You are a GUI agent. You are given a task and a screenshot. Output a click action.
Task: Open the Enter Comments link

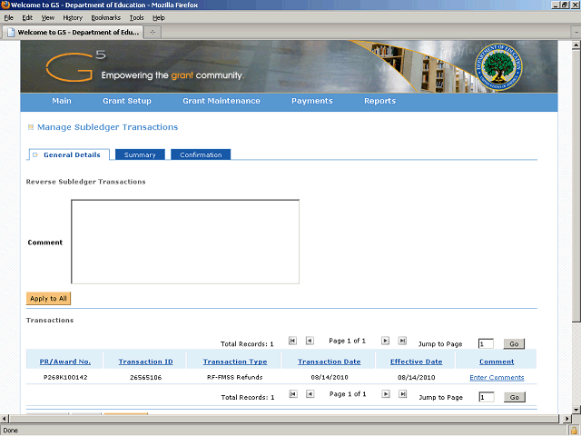(497, 378)
